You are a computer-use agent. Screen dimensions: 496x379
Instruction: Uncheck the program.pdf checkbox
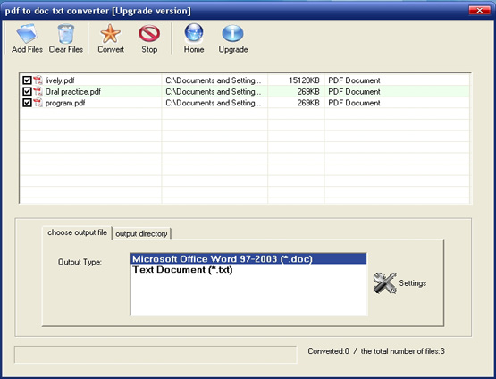coord(27,103)
